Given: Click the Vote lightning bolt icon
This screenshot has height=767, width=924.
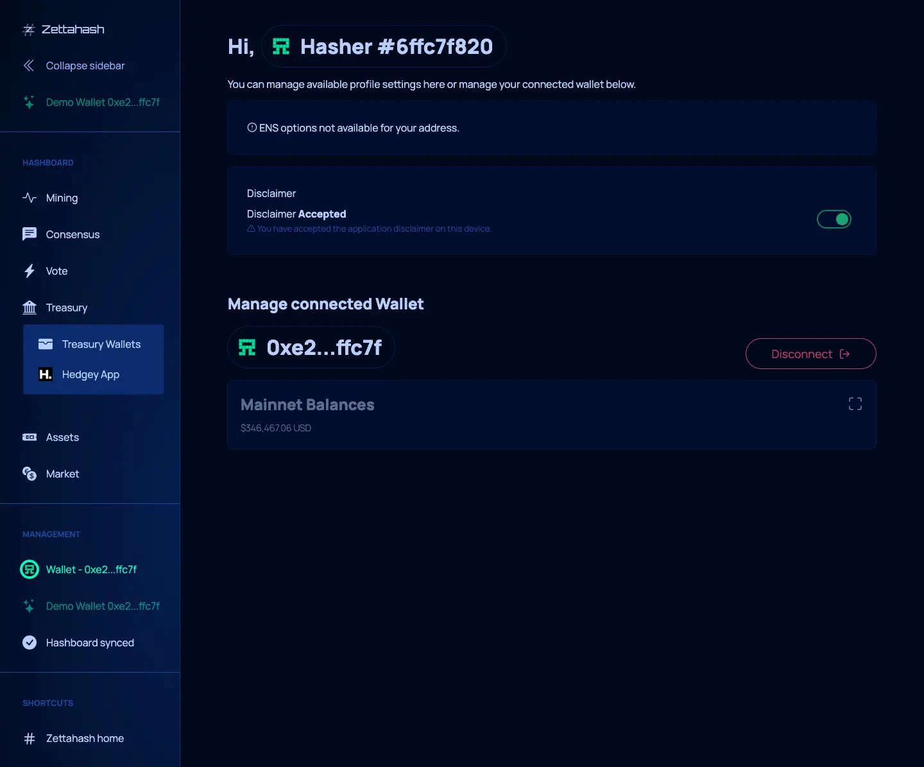Looking at the screenshot, I should tap(30, 271).
